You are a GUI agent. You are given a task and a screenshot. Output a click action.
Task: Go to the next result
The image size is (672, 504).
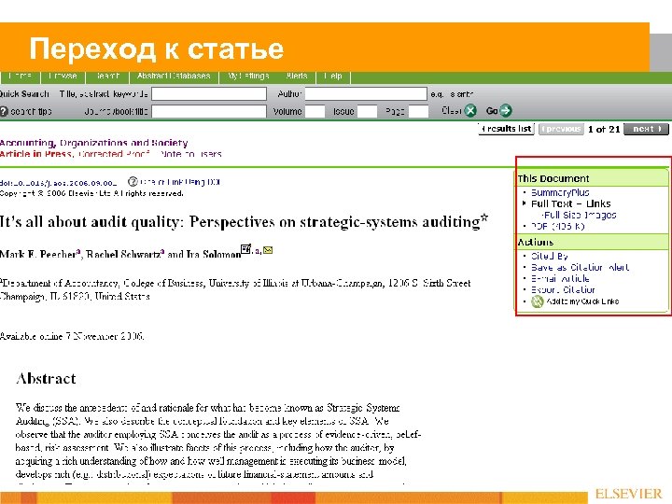pyautogui.click(x=646, y=129)
